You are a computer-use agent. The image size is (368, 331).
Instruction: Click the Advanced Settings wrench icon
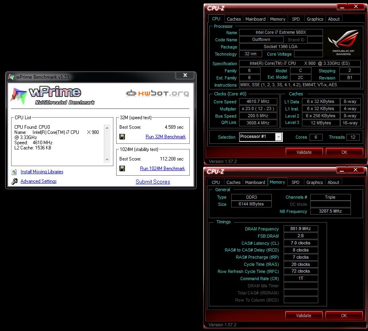[14, 181]
